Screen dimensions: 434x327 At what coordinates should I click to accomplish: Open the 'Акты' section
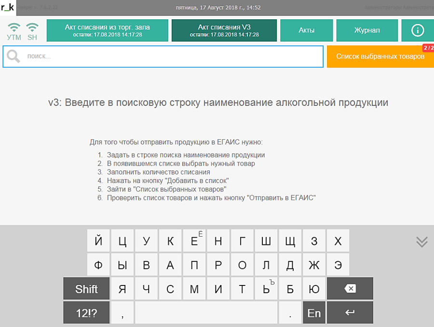(x=306, y=30)
